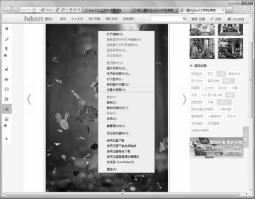Select 发送至 OneNote(N) in context menu
255x199 pixels.
(127, 162)
